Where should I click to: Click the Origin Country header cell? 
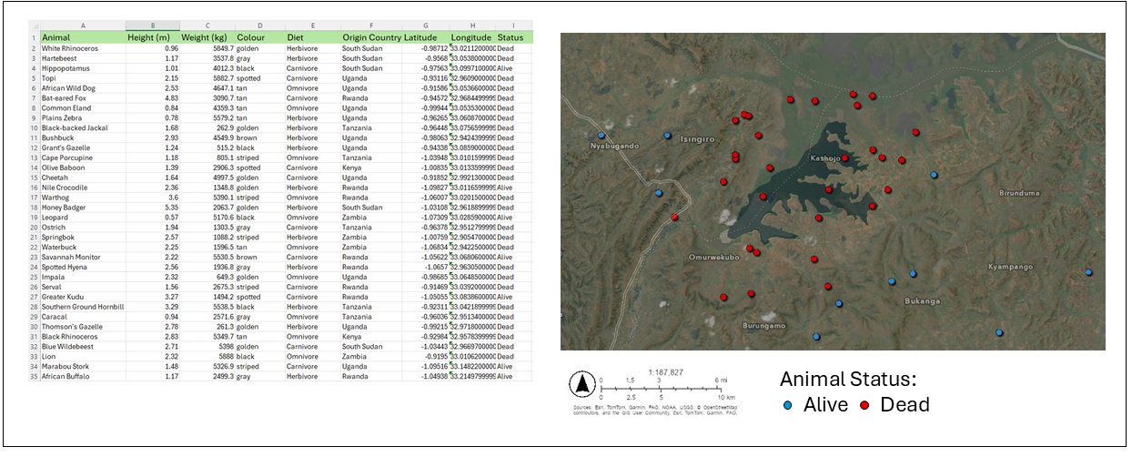tap(370, 37)
